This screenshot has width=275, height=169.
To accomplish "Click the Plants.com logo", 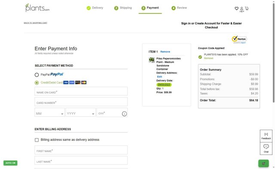I will [37, 8].
